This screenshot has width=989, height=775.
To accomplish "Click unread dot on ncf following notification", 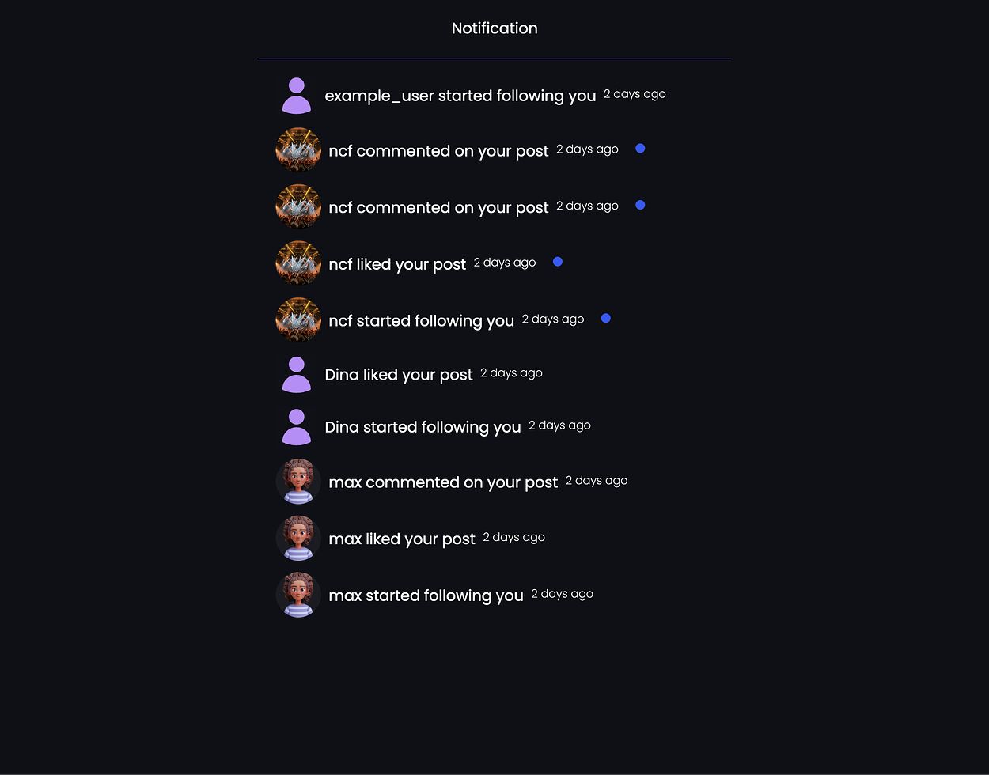I will click(x=606, y=319).
